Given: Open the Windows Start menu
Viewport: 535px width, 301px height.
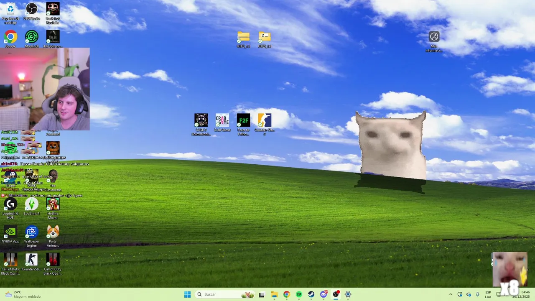Looking at the screenshot, I should pos(187,294).
